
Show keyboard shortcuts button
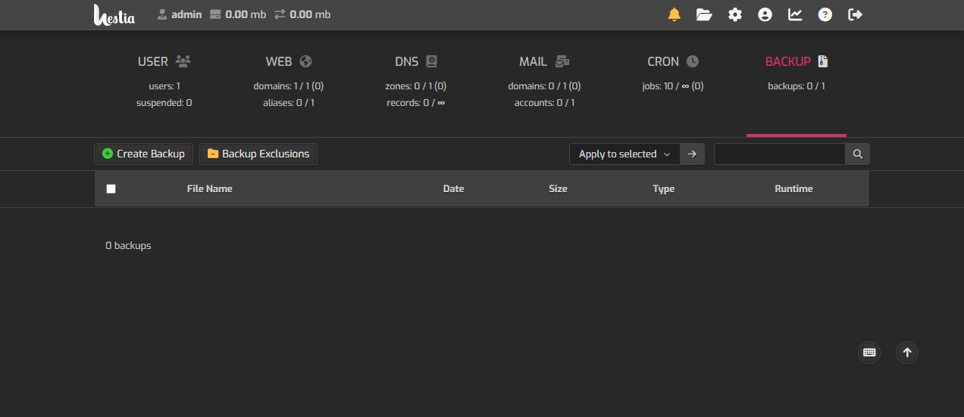pyautogui.click(x=869, y=352)
